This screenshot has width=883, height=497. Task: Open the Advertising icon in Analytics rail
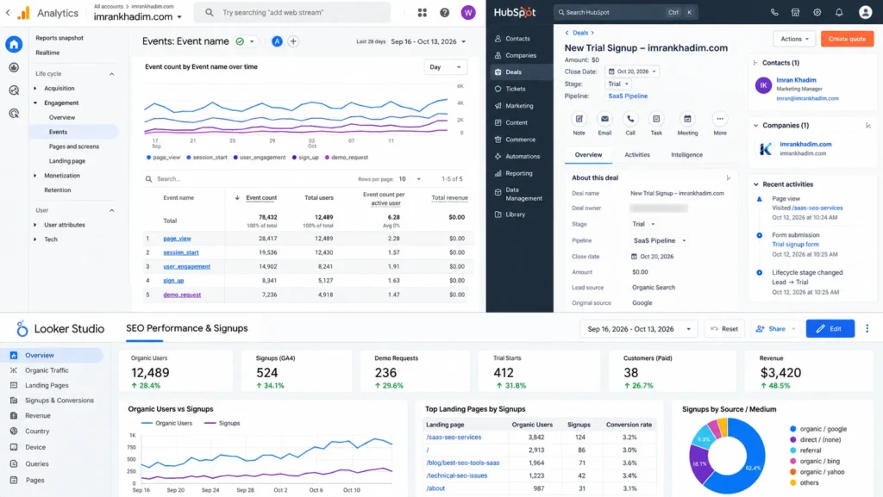(14, 114)
